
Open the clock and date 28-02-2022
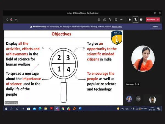click(x=152, y=109)
